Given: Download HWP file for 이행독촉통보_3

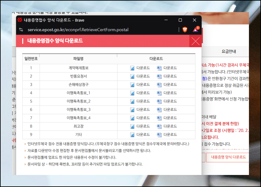Looking at the screenshot, I should (140, 110).
